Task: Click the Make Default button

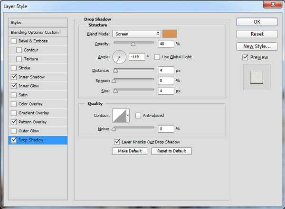Action: coord(130,151)
